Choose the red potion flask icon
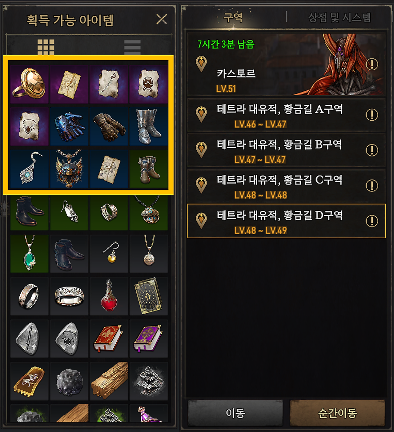This screenshot has width=394, height=432. pos(109,296)
